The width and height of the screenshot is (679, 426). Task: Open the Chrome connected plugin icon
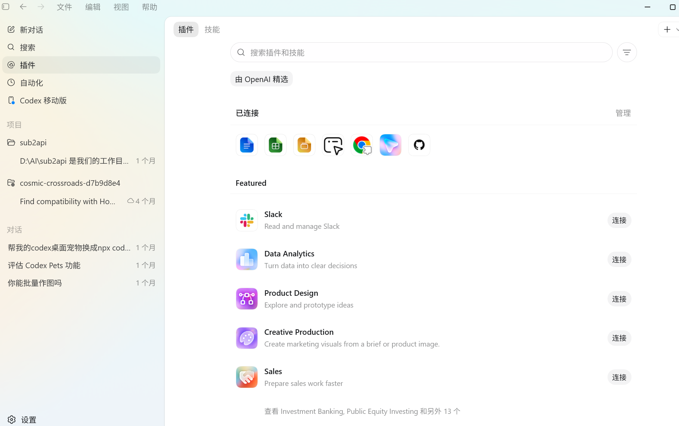pos(361,145)
